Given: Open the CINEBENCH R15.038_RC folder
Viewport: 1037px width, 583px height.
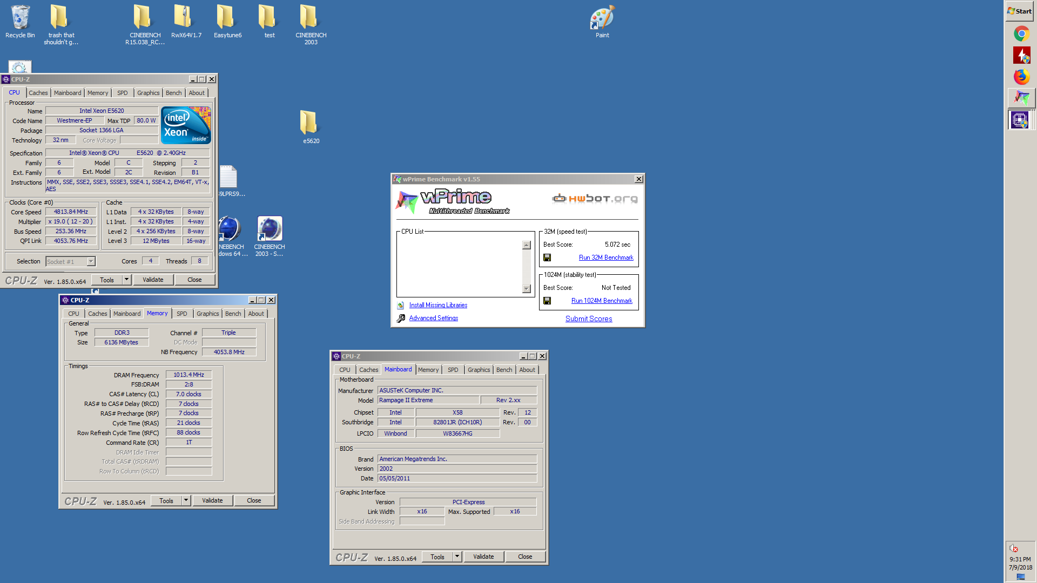Looking at the screenshot, I should pyautogui.click(x=145, y=24).
